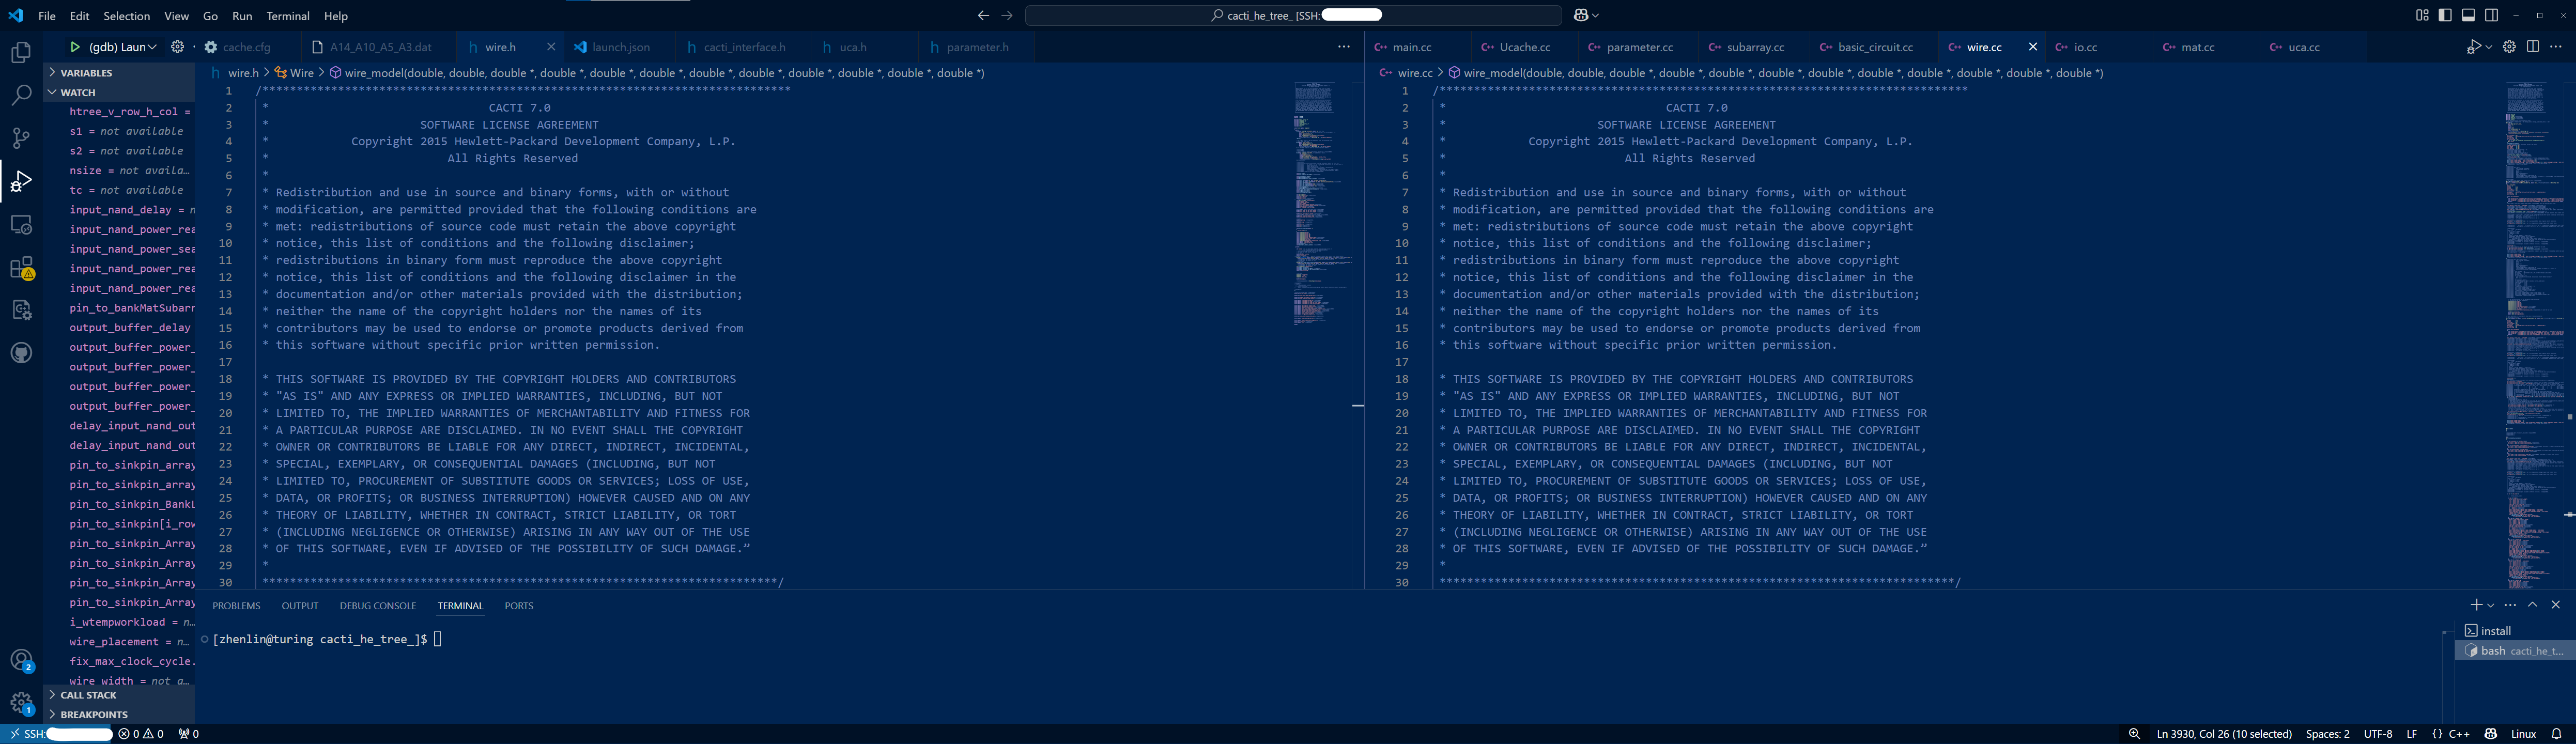Start debugging with green play button
2576x744 pixels.
pos(75,47)
